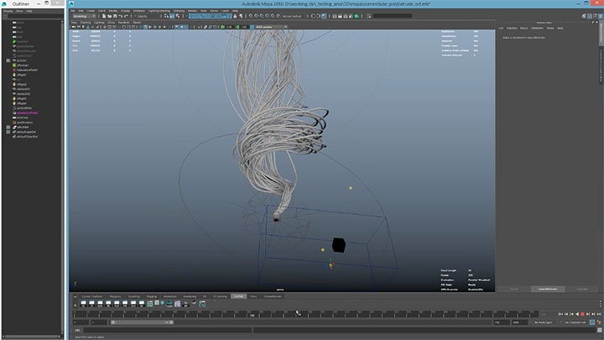
Task: Start IPR render icon
Action: tap(345, 16)
